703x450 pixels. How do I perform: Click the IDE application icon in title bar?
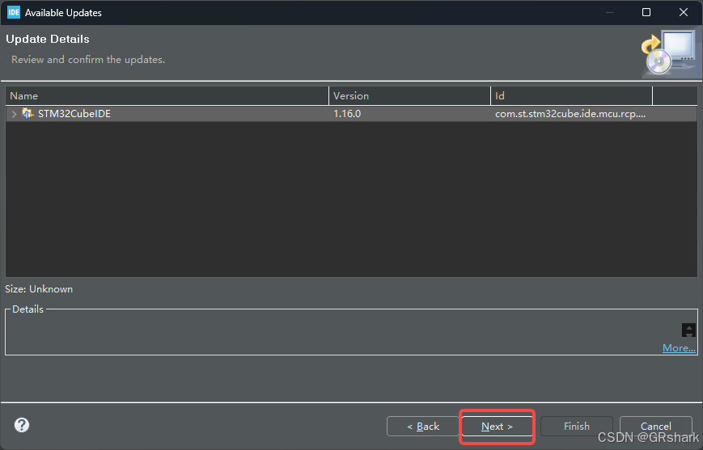pos(14,12)
